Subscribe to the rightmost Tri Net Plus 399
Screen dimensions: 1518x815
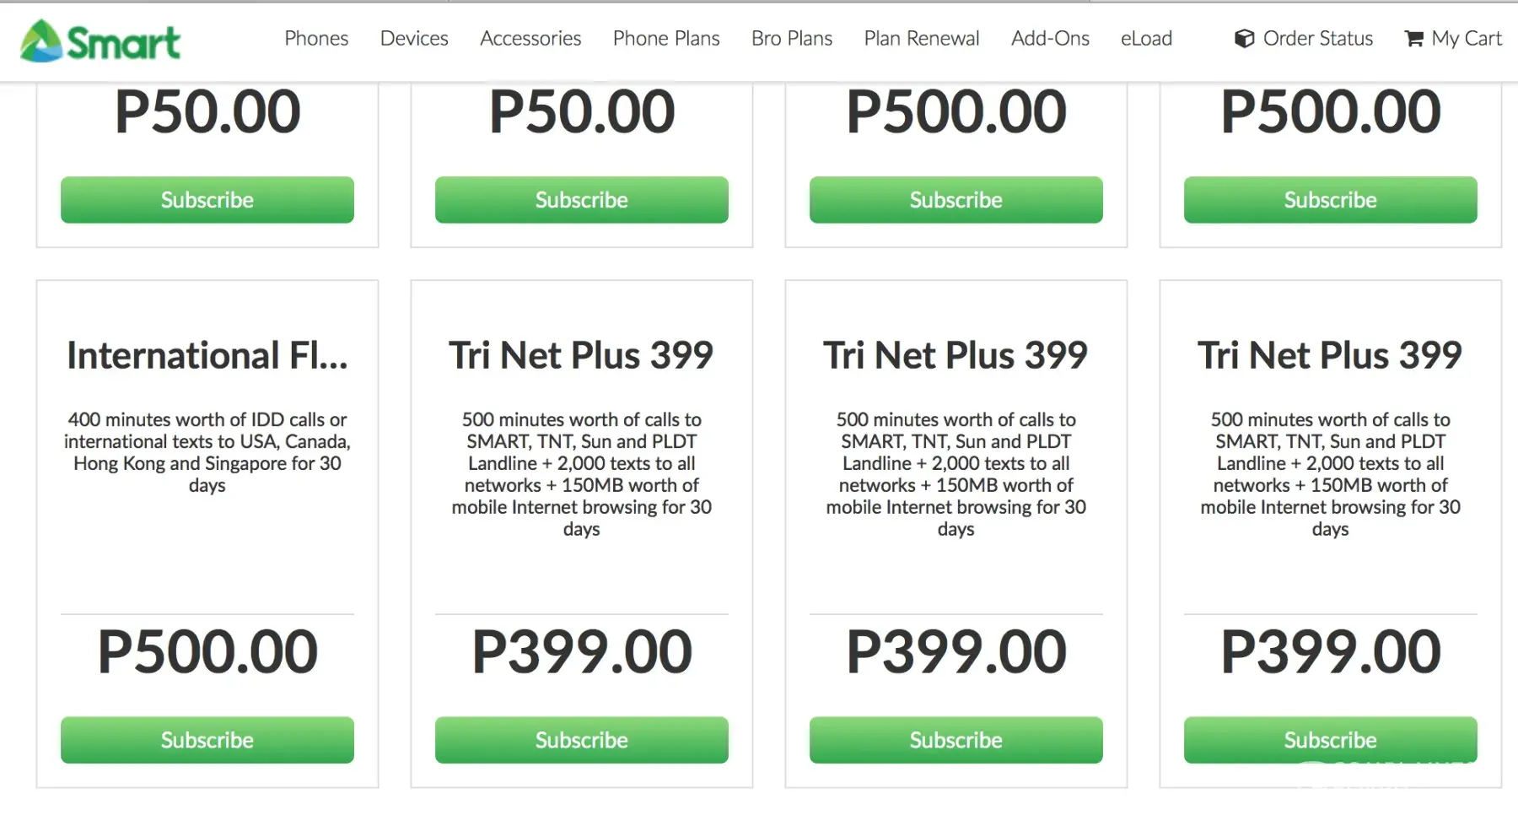coord(1331,740)
